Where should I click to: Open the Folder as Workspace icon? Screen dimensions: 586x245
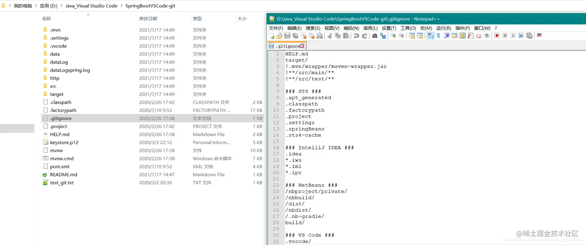point(479,36)
